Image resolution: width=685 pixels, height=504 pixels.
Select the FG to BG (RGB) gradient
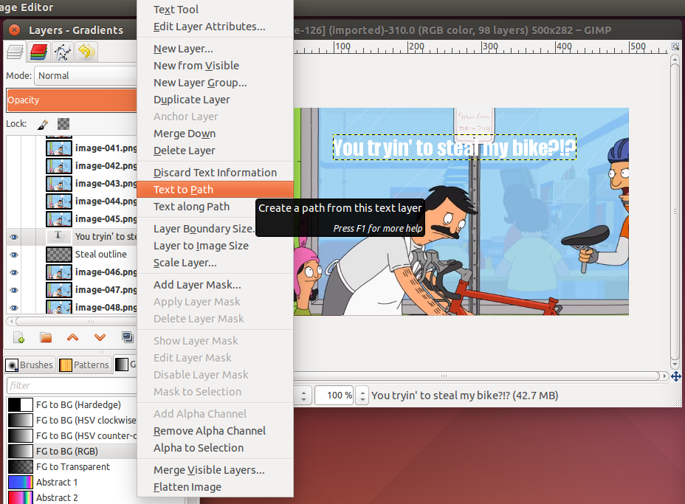(72, 451)
